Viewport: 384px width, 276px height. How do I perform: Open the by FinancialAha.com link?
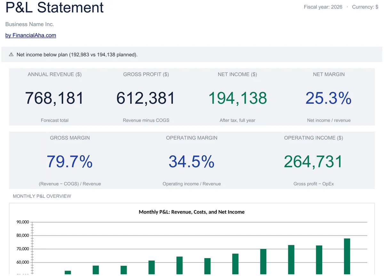click(31, 36)
